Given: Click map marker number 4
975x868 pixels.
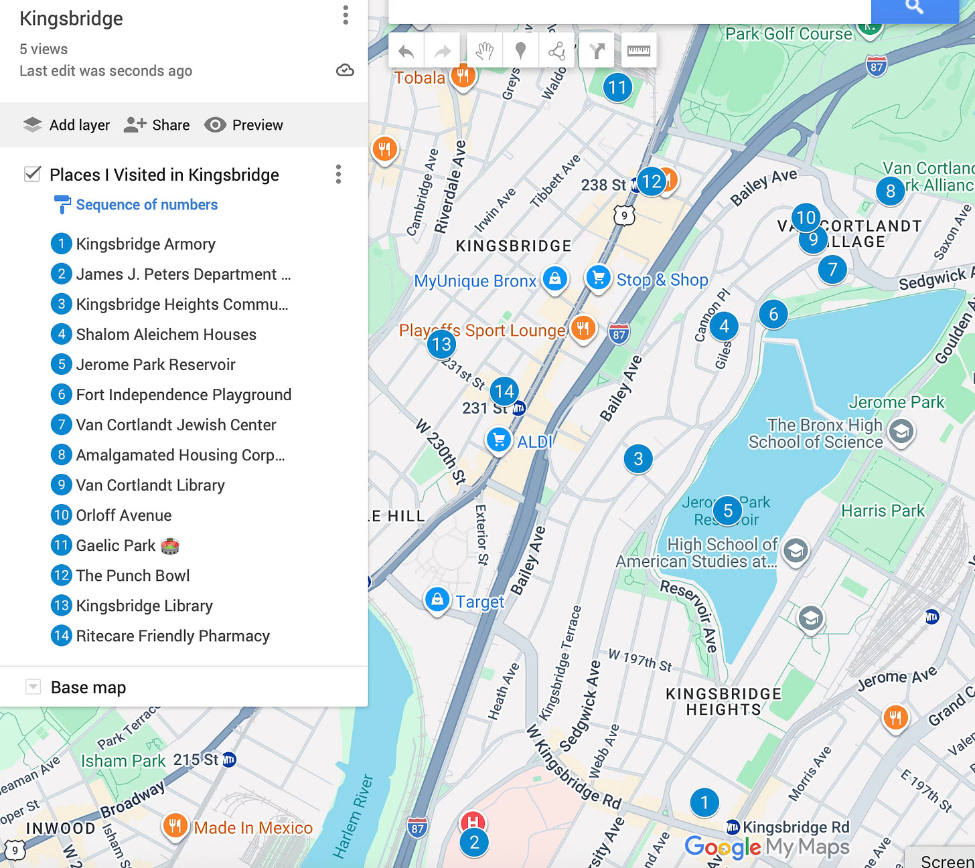Looking at the screenshot, I should [x=724, y=326].
